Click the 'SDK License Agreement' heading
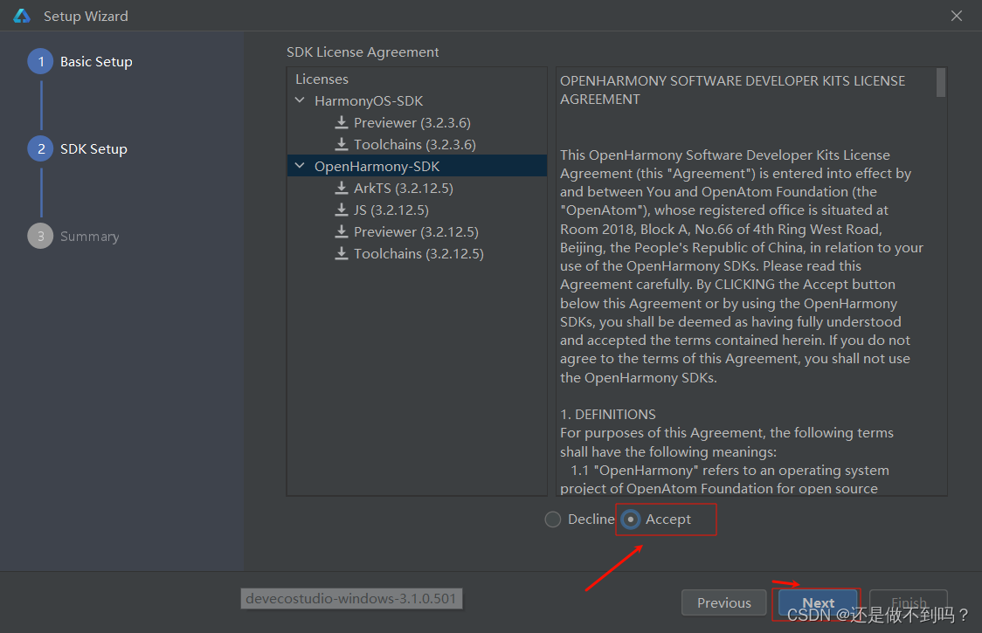Image resolution: width=982 pixels, height=633 pixels. click(363, 52)
